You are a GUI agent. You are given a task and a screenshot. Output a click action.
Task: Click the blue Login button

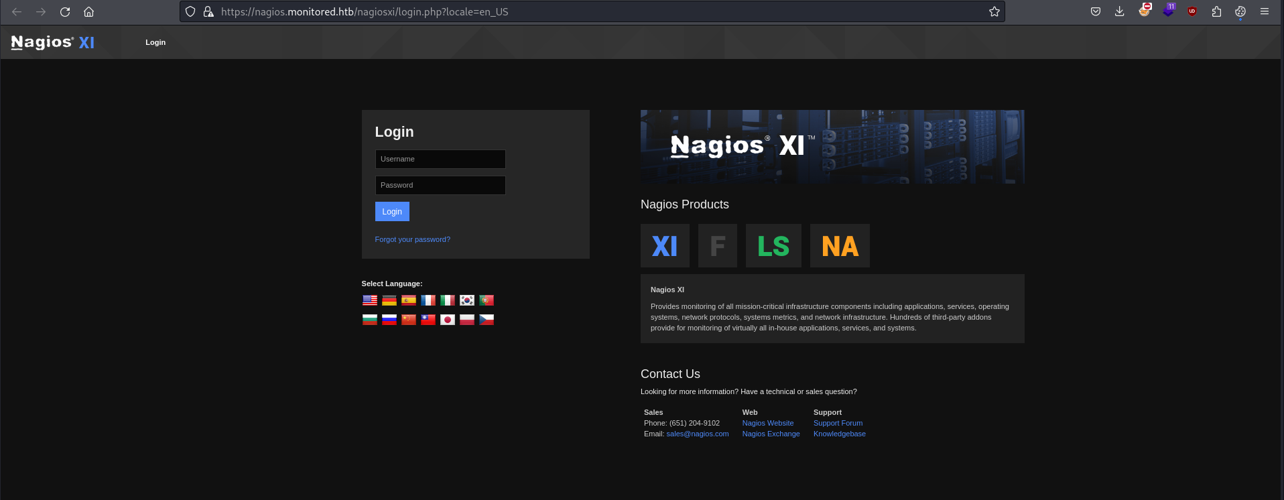[x=392, y=212]
